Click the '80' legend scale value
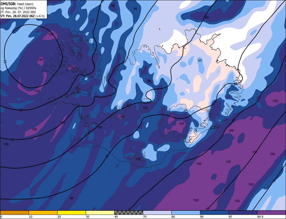This screenshot has width=286, height=219. pyautogui.click(x=173, y=217)
